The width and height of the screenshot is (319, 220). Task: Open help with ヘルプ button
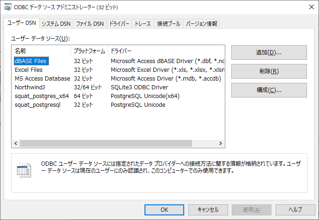click(x=295, y=209)
